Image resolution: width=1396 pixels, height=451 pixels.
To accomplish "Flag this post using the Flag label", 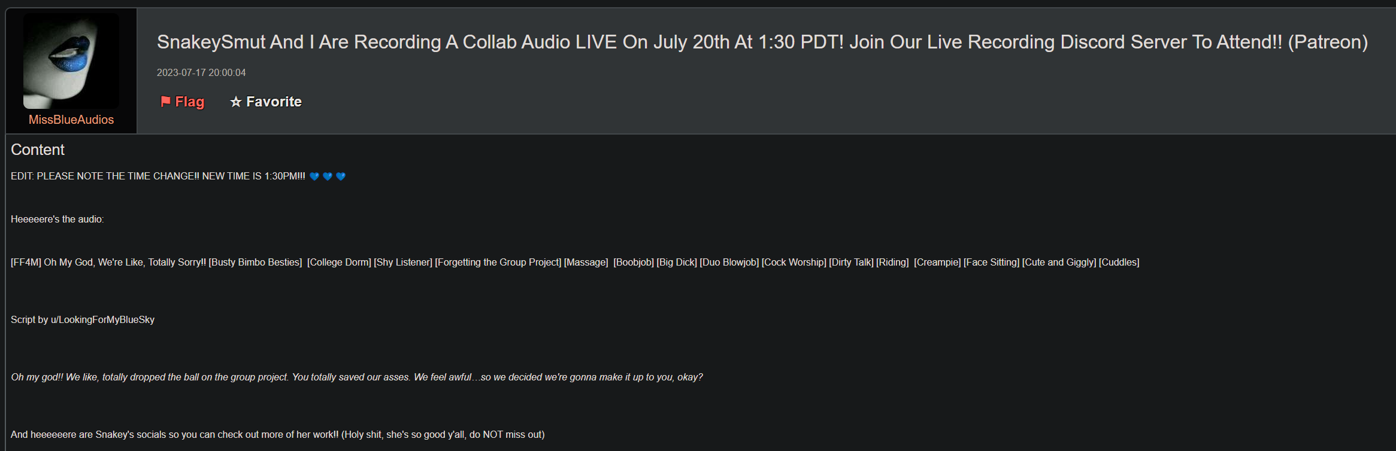I will tap(190, 102).
